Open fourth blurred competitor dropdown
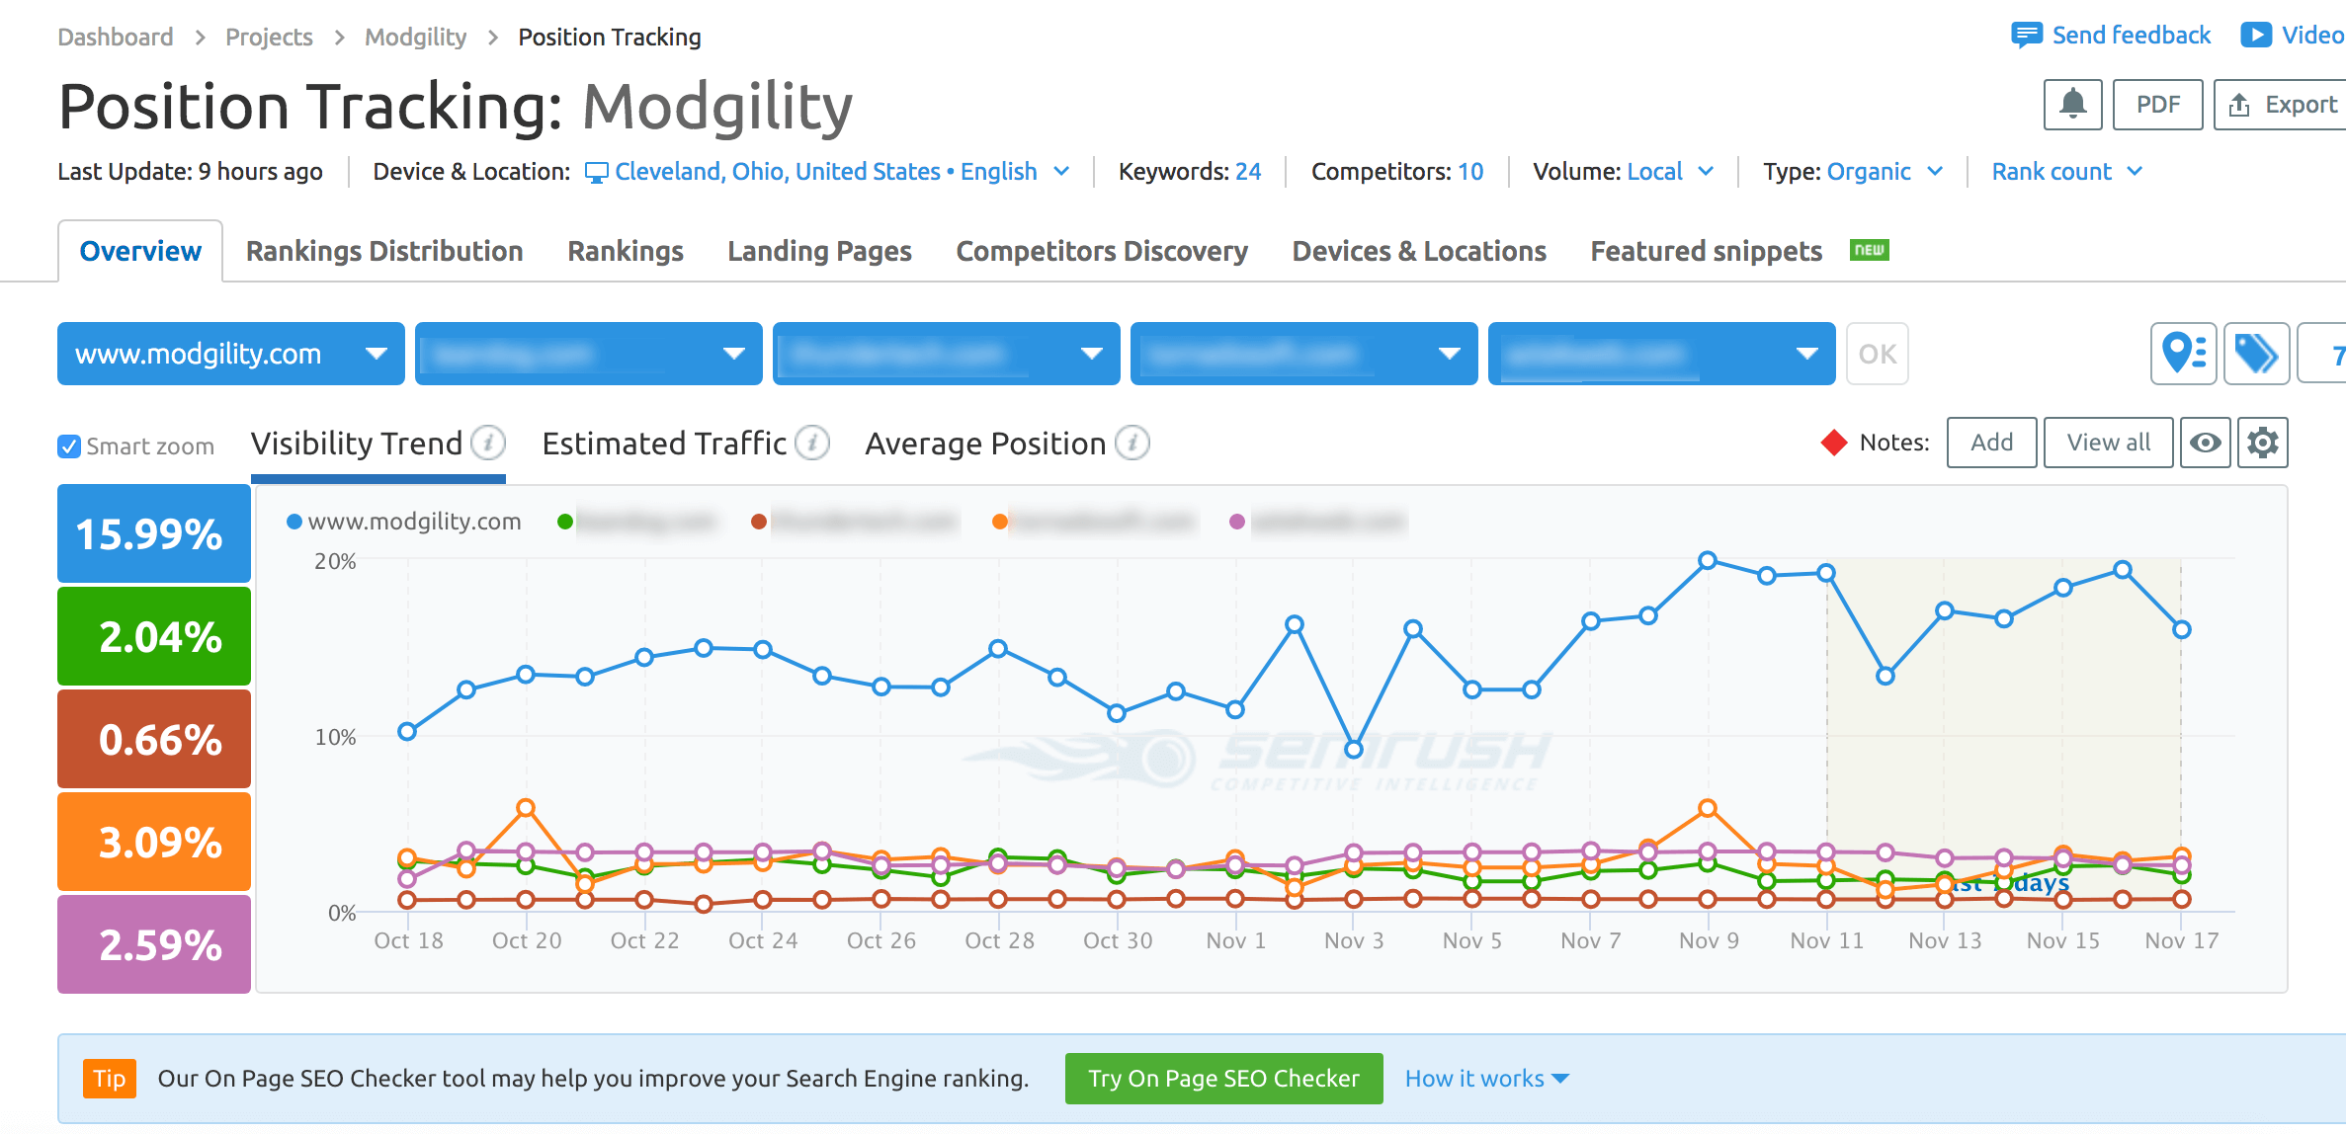The width and height of the screenshot is (2346, 1134). pyautogui.click(x=1304, y=354)
